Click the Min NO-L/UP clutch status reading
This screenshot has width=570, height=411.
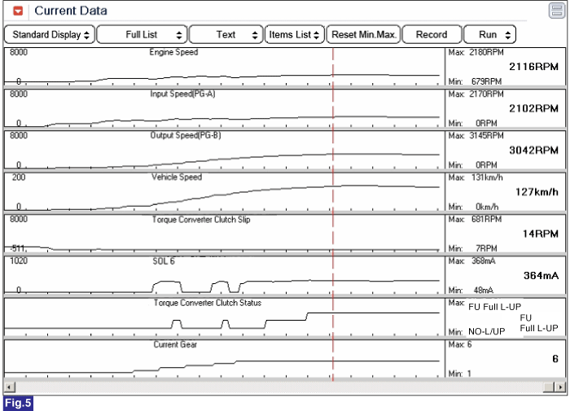[476, 331]
